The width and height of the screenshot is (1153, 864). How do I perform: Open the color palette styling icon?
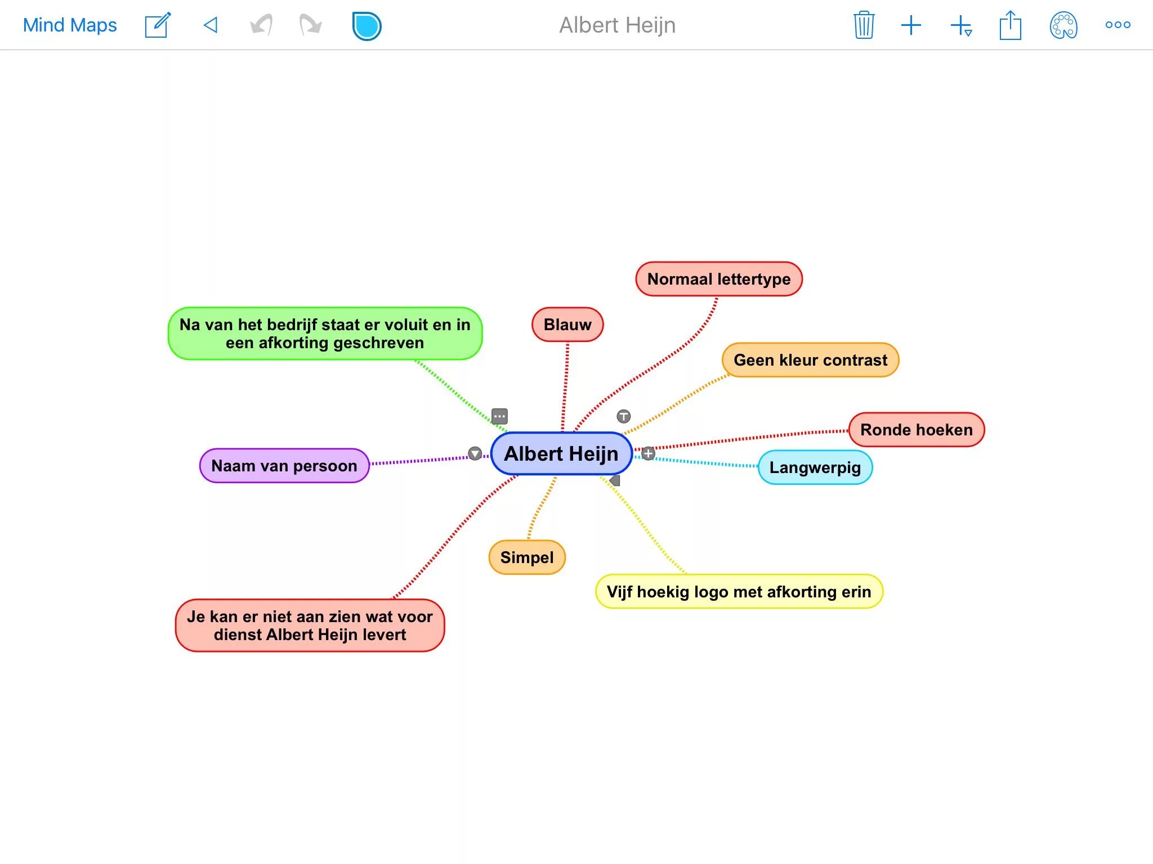click(x=1063, y=25)
